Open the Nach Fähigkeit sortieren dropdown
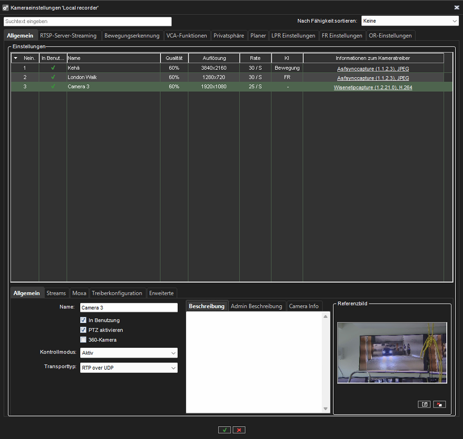463x439 pixels. [410, 21]
